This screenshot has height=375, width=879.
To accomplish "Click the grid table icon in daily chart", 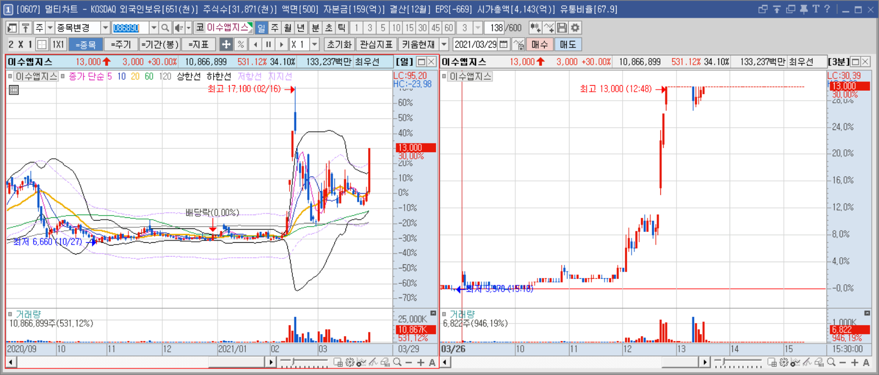I will 14,90.
